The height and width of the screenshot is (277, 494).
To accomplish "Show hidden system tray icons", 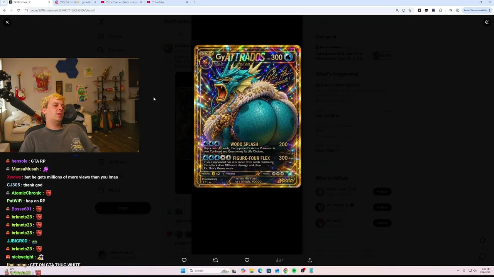I will tap(458, 271).
